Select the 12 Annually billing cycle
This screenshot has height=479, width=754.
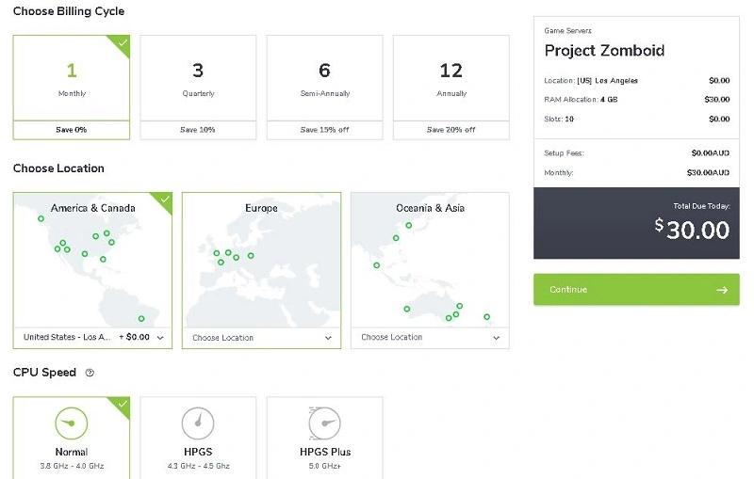[x=451, y=88]
